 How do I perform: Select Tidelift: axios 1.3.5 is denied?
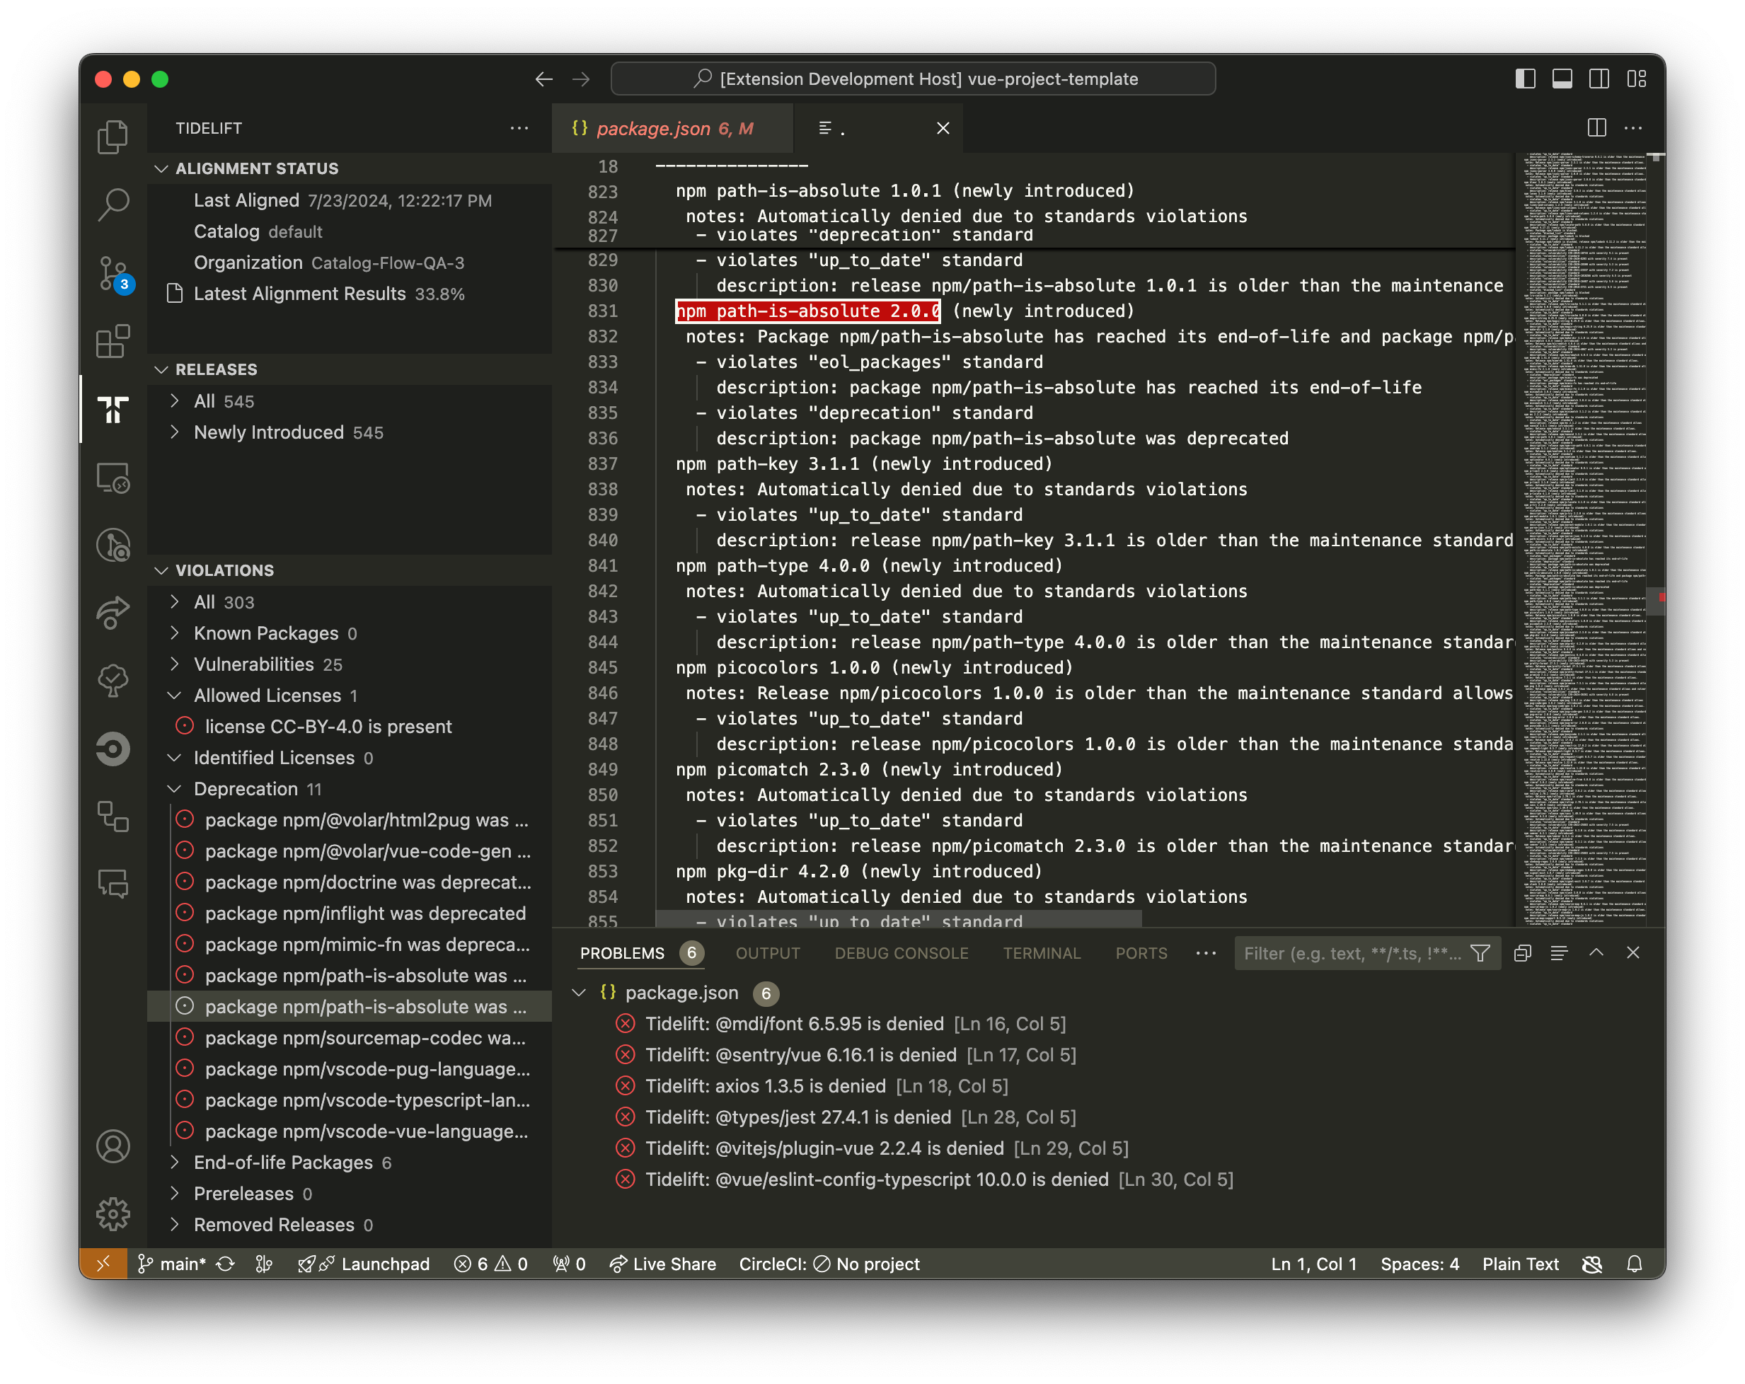pyautogui.click(x=1109, y=1085)
